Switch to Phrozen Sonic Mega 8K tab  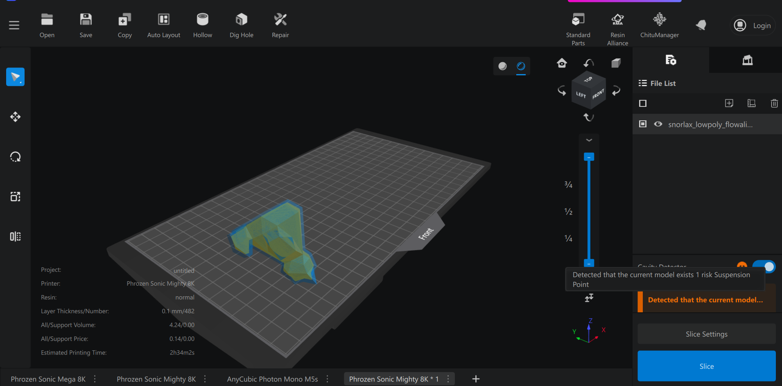point(48,379)
